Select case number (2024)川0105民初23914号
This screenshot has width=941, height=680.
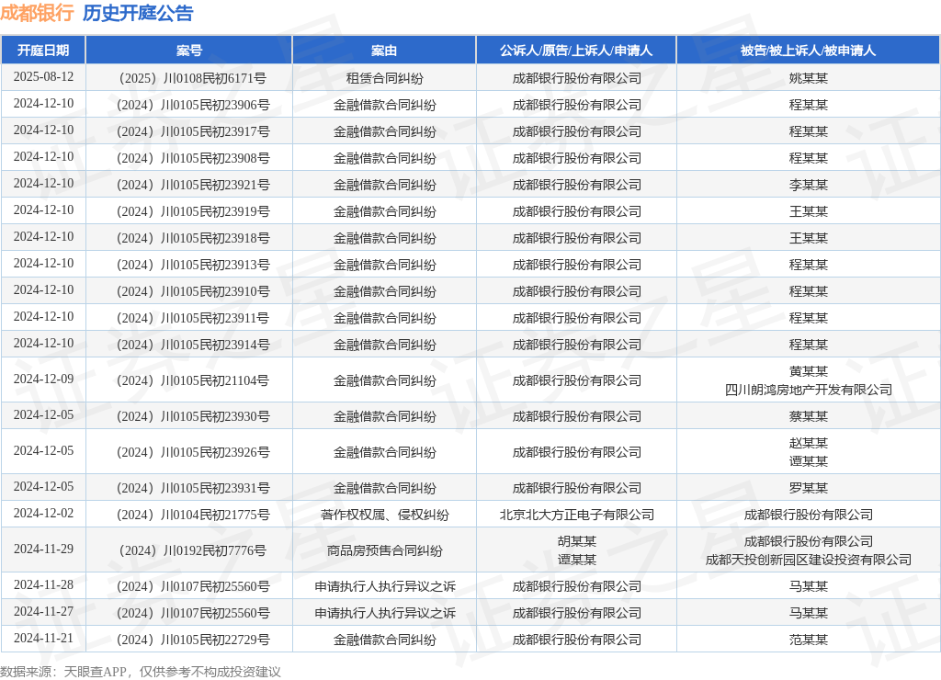coord(193,346)
